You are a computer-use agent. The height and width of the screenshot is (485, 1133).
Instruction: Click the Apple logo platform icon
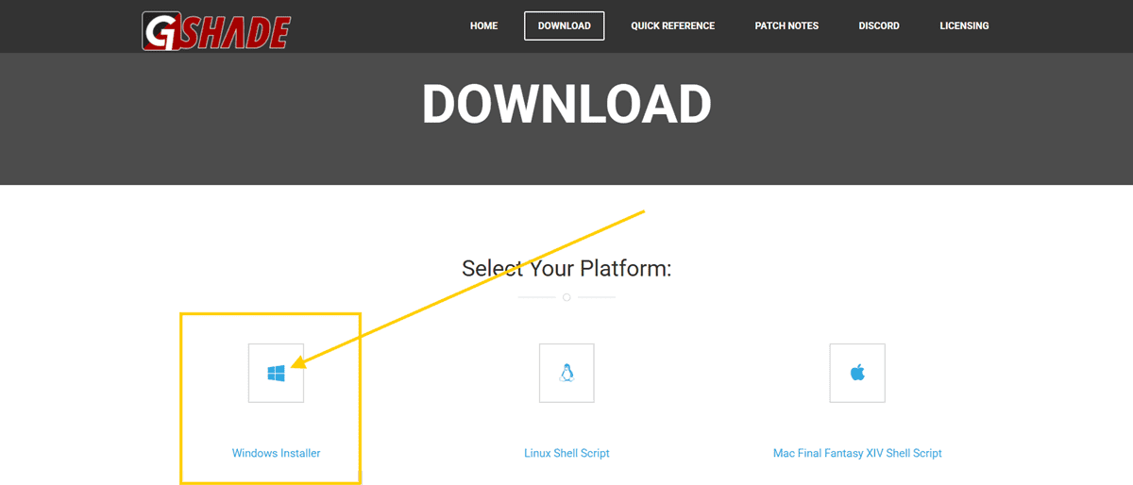pos(857,373)
